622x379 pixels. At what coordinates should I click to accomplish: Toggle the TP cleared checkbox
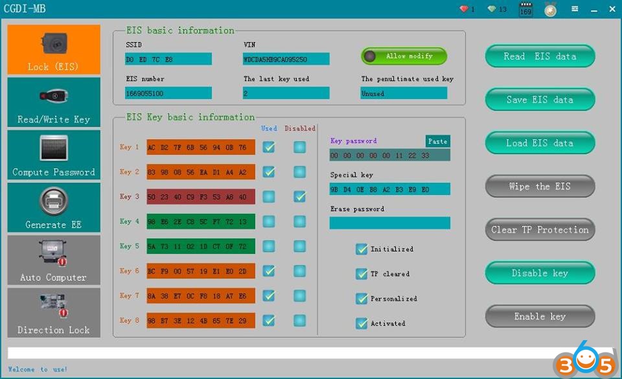362,274
